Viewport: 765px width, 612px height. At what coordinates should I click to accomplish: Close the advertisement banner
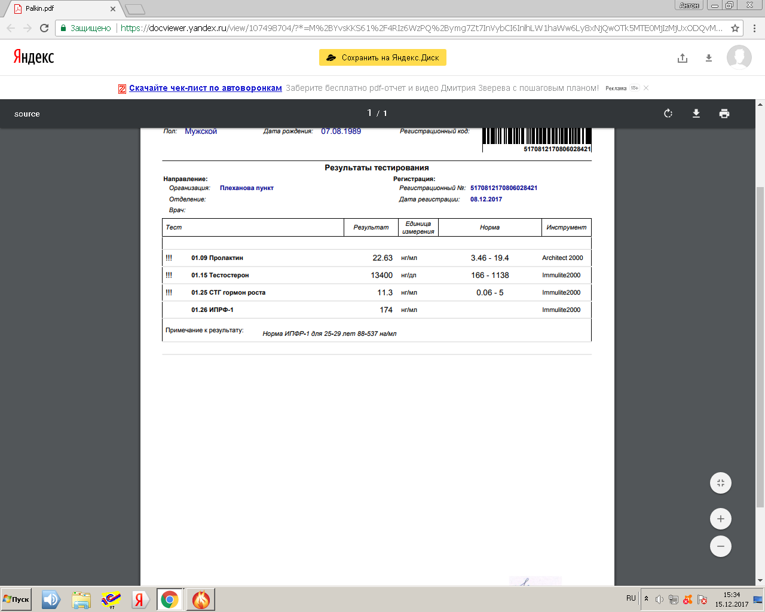(646, 88)
